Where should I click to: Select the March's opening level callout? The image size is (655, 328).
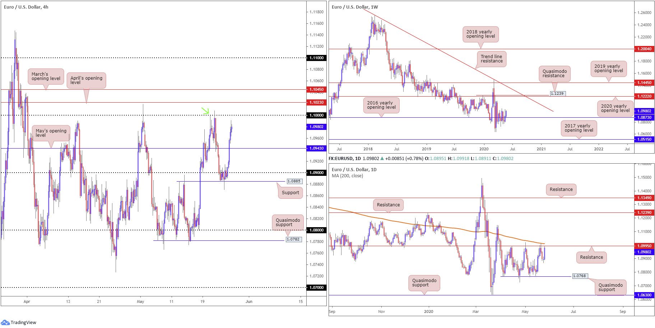click(x=46, y=76)
